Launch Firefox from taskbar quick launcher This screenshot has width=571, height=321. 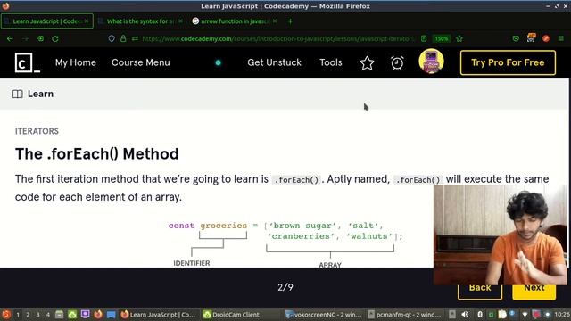click(x=98, y=315)
